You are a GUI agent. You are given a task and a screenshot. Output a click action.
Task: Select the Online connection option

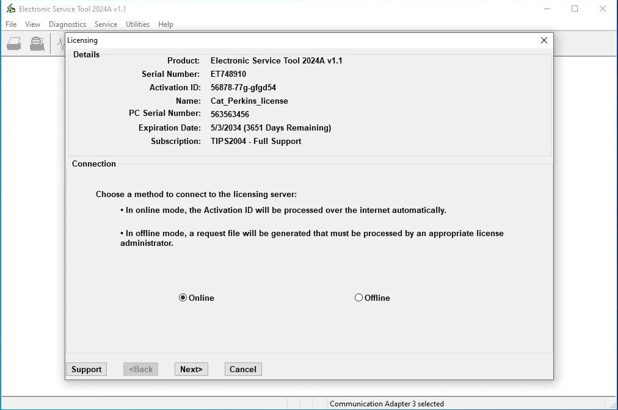[196, 298]
